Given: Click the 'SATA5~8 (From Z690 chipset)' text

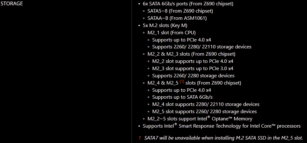Looking at the screenshot, I should coord(180,11).
